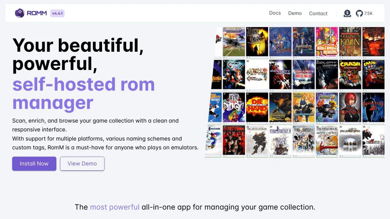Click the Install Now button
This screenshot has height=219, width=390.
point(34,163)
